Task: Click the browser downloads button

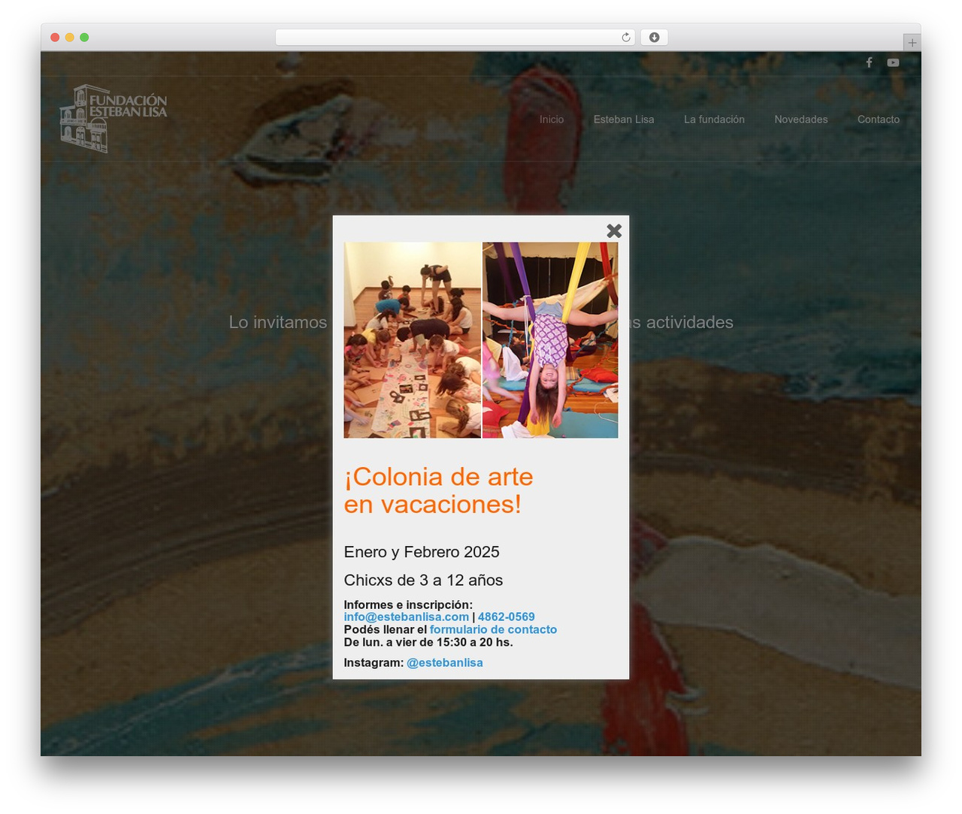Action: 654,38
